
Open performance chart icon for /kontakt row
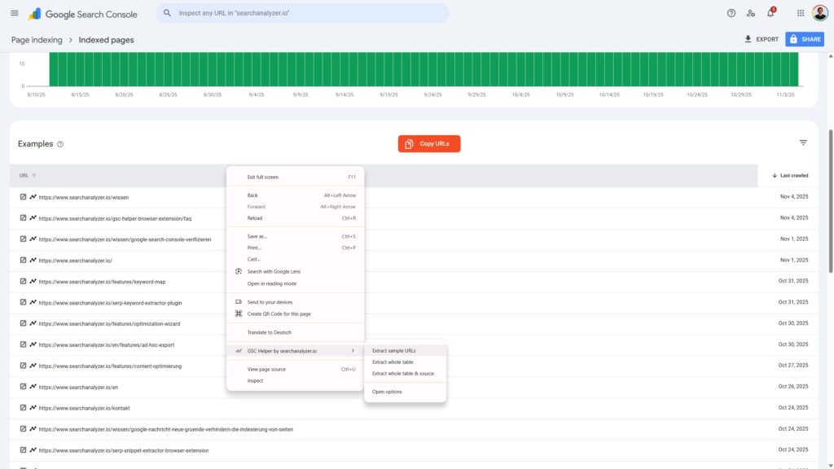(x=33, y=407)
